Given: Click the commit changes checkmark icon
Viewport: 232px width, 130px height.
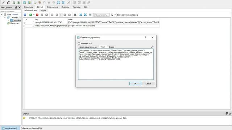Looking at the screenshot, I should tap(42, 15).
